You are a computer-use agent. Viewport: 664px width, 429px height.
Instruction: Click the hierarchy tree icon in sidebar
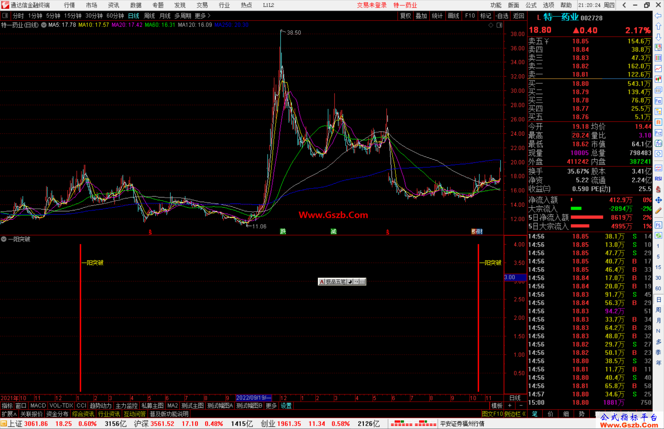click(658, 111)
